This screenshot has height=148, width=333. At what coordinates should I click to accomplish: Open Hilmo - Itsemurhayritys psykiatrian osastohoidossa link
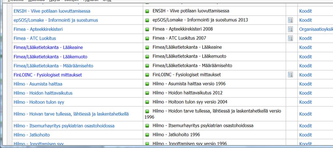point(64,126)
